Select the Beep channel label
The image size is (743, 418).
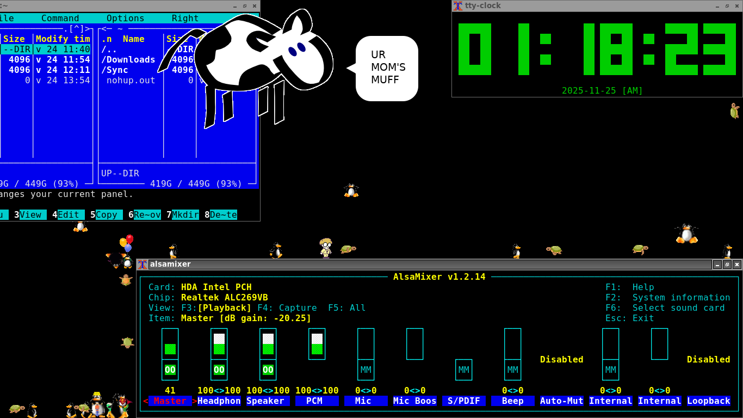point(513,401)
